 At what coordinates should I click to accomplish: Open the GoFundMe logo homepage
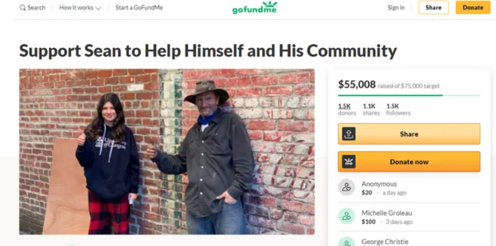pos(255,8)
